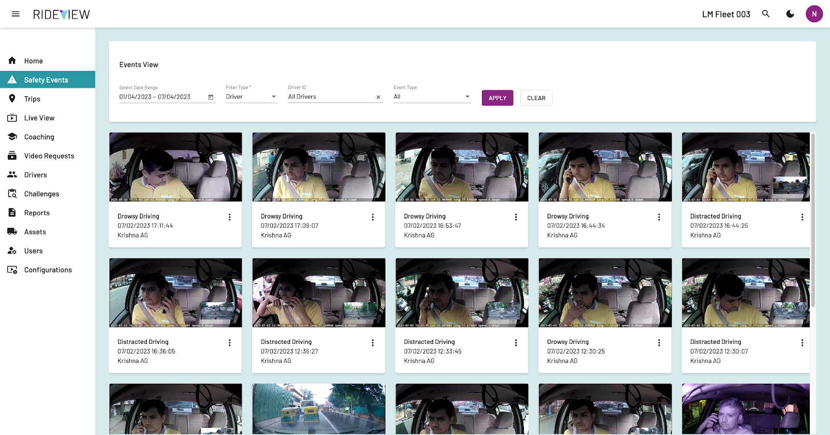
Task: Click the RideView logo
Action: (61, 15)
